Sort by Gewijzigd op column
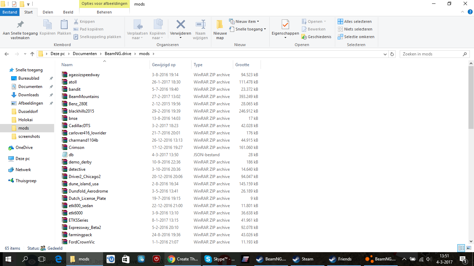This screenshot has width=474, height=266. [170, 65]
